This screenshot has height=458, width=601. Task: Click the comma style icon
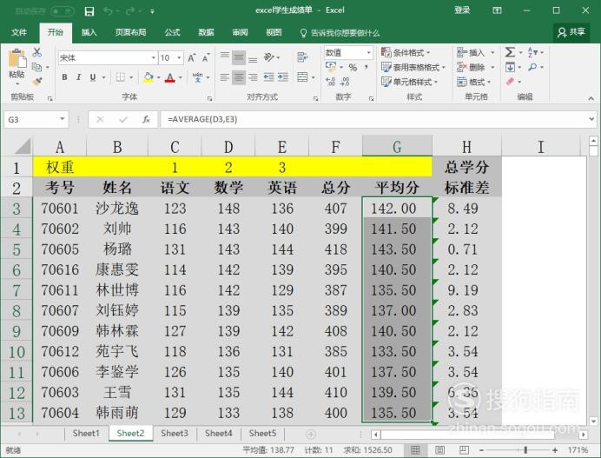click(x=366, y=68)
